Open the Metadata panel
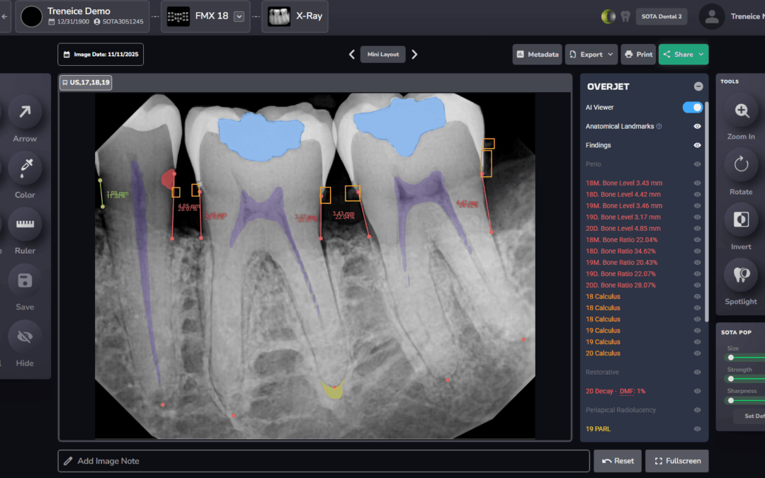The width and height of the screenshot is (765, 478). pyautogui.click(x=537, y=55)
